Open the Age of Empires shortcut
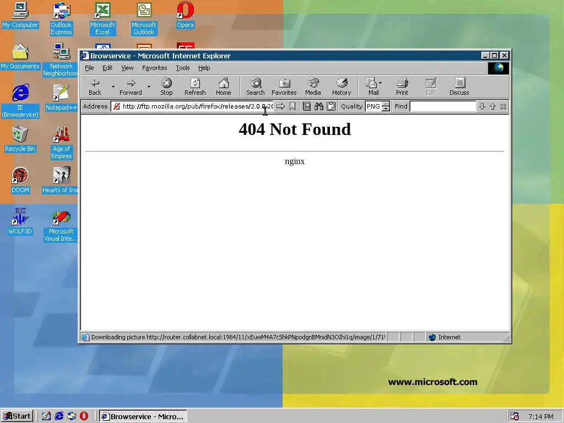This screenshot has width=564, height=423. click(61, 143)
